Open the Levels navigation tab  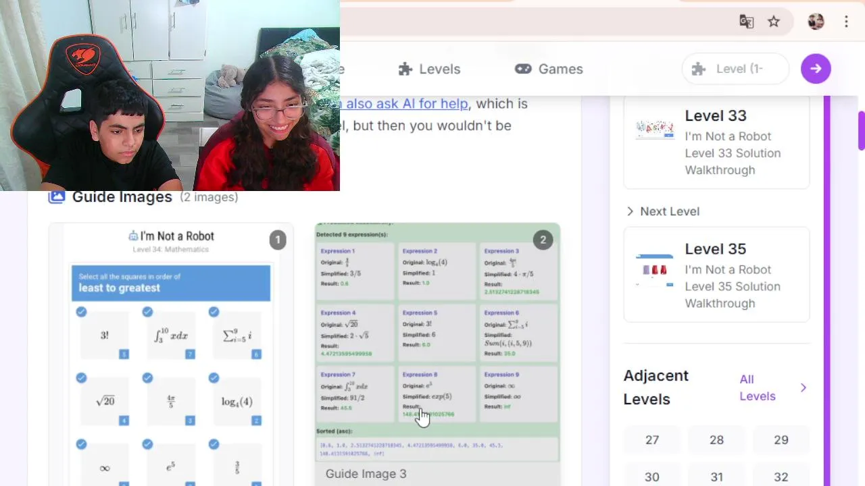tap(429, 69)
